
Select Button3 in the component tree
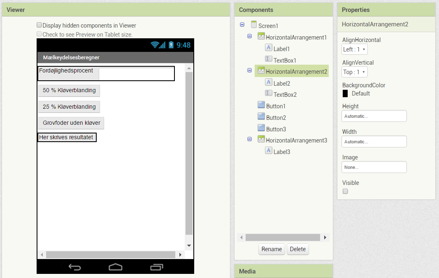point(276,129)
